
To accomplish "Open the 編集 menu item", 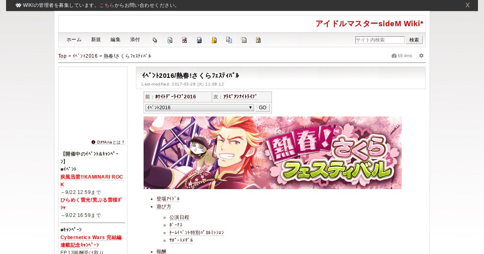I will (115, 40).
